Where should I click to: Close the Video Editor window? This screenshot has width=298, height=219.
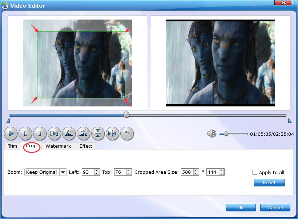[283, 3]
